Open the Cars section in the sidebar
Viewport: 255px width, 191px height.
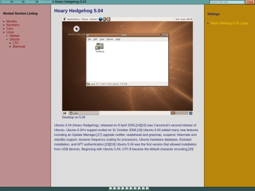[x=9, y=29]
